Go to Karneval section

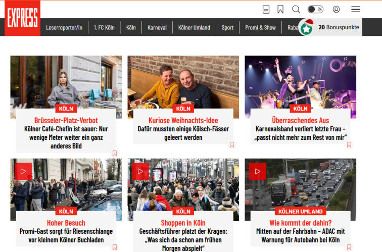(x=157, y=27)
